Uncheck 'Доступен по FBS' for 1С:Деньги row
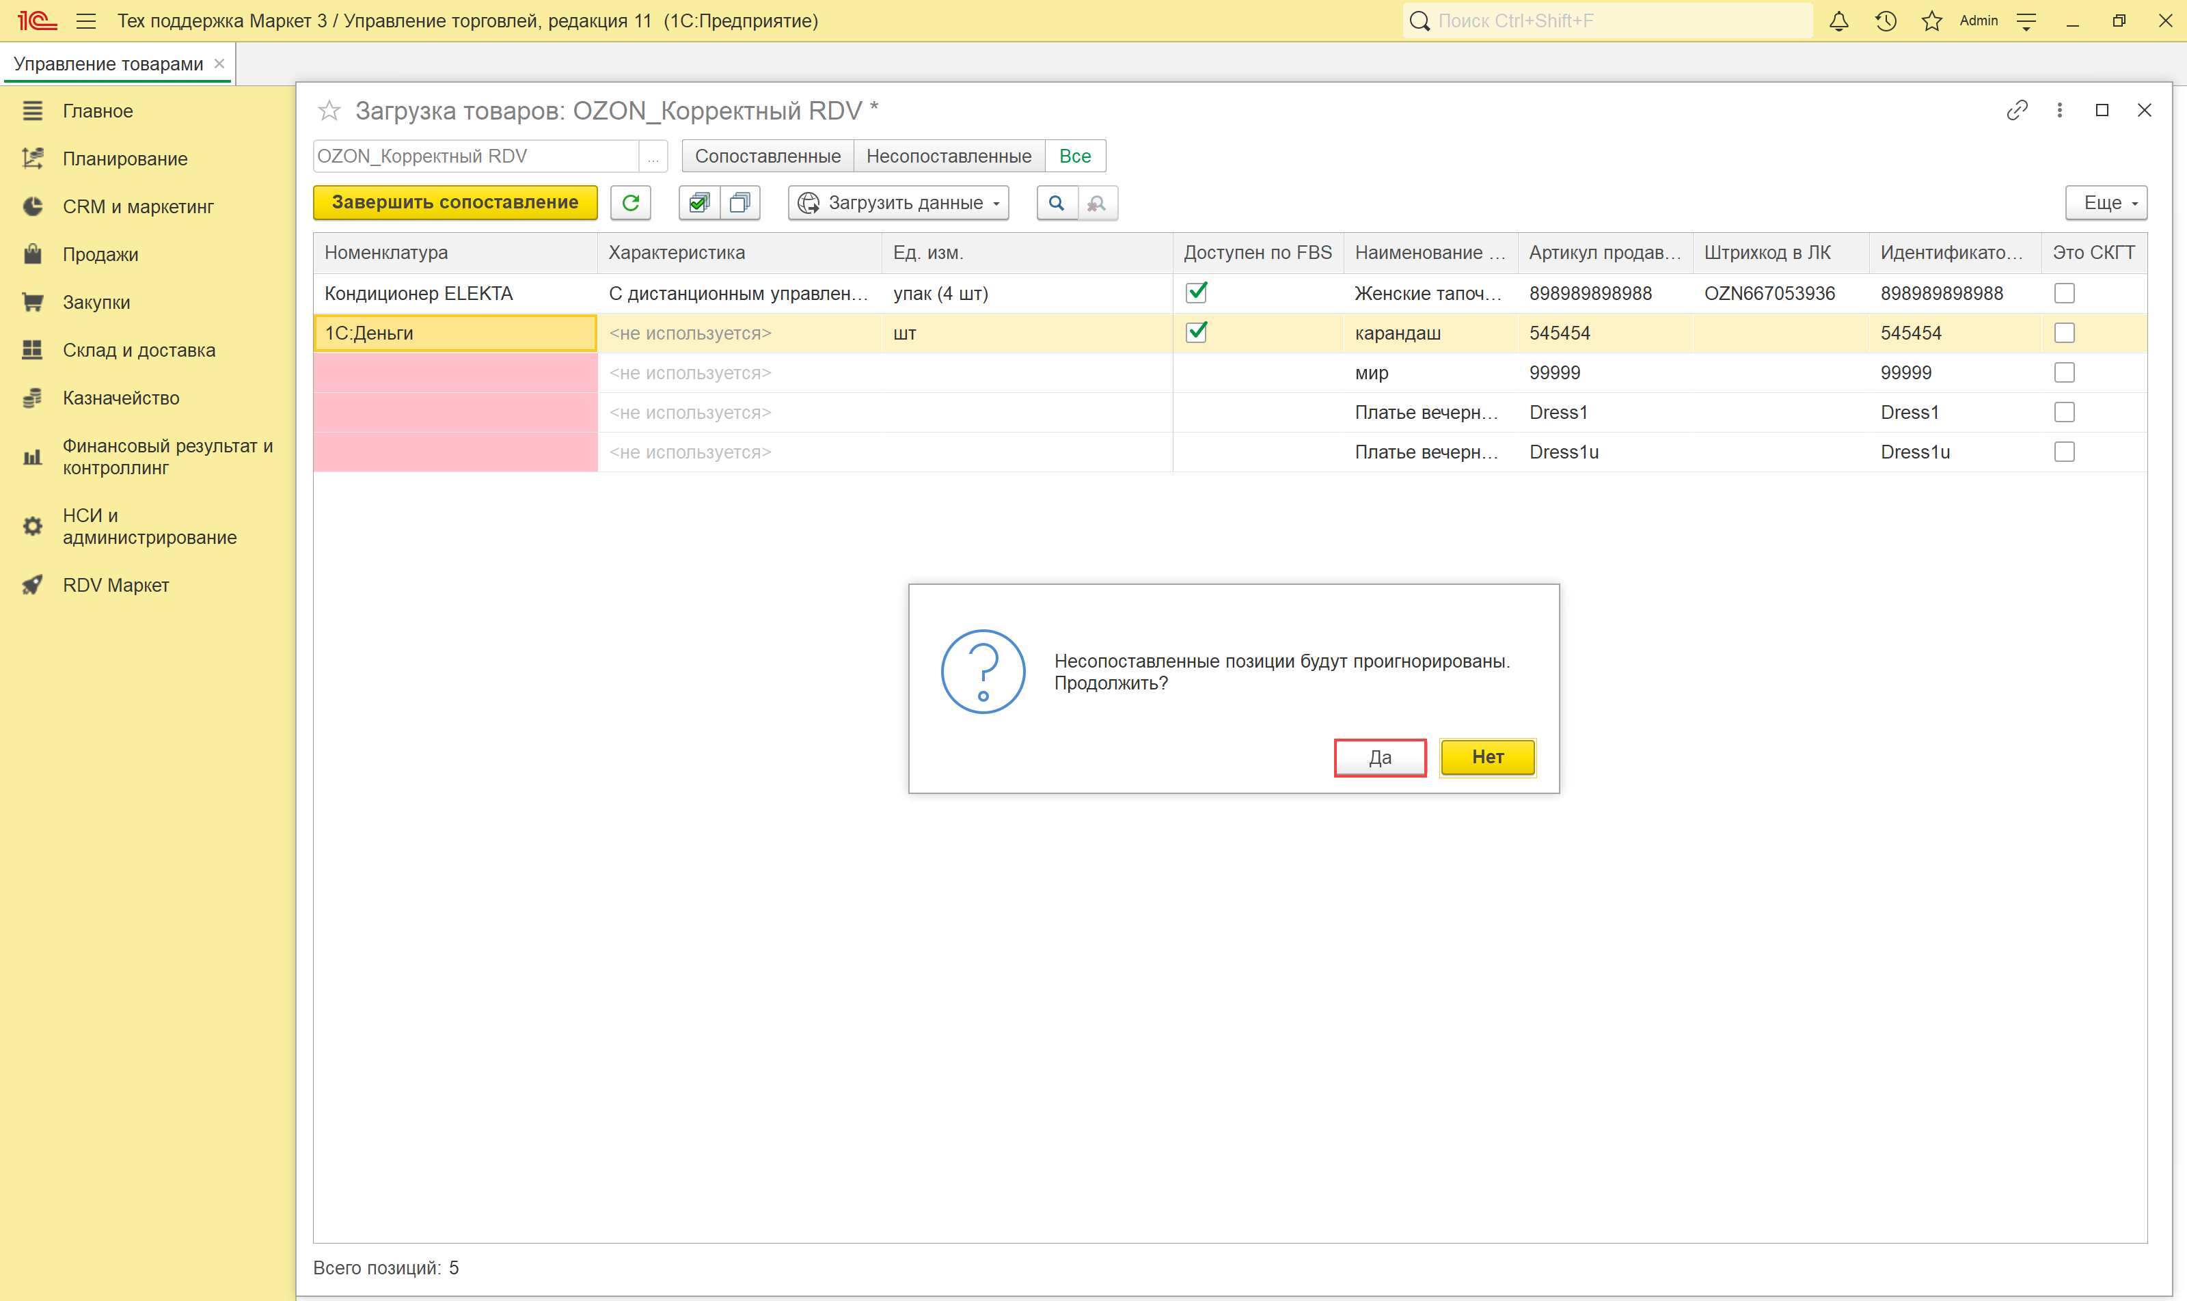Image resolution: width=2187 pixels, height=1301 pixels. [x=1196, y=332]
